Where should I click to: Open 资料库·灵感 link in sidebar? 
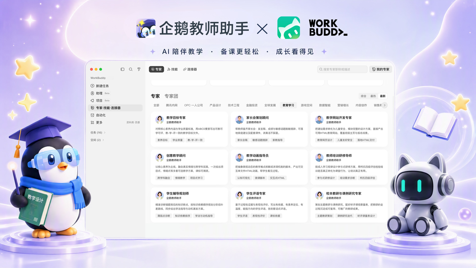click(x=133, y=122)
